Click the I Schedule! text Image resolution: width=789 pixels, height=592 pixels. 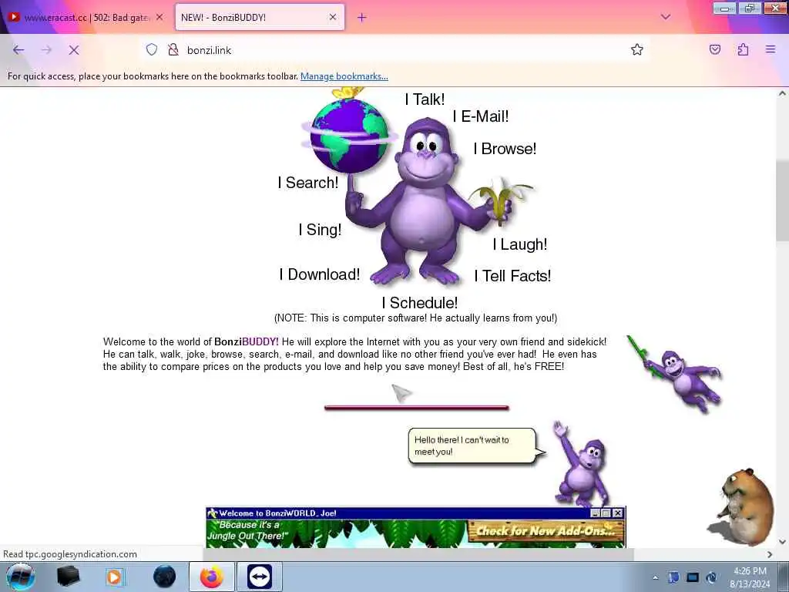coord(420,303)
